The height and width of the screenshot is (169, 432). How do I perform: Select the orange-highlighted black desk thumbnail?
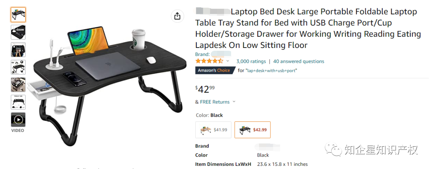coord(18,15)
